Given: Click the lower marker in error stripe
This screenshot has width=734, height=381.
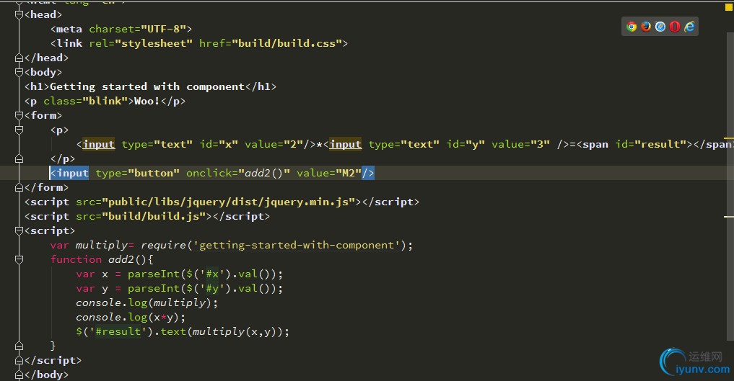Looking at the screenshot, I should [728, 217].
